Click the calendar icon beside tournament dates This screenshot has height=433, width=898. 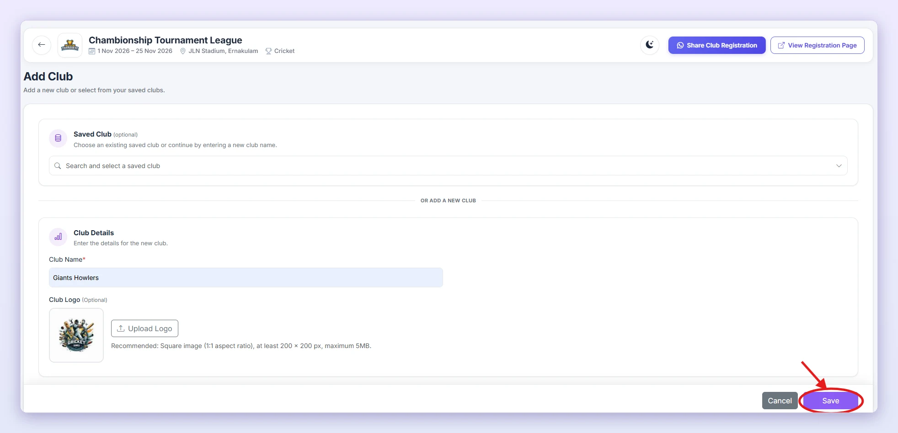tap(92, 51)
